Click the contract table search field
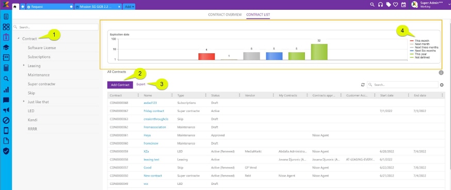This screenshot has height=190, width=451. 402,85
